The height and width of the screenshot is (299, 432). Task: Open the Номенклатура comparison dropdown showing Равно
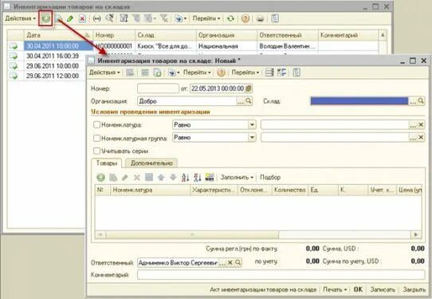click(x=252, y=125)
